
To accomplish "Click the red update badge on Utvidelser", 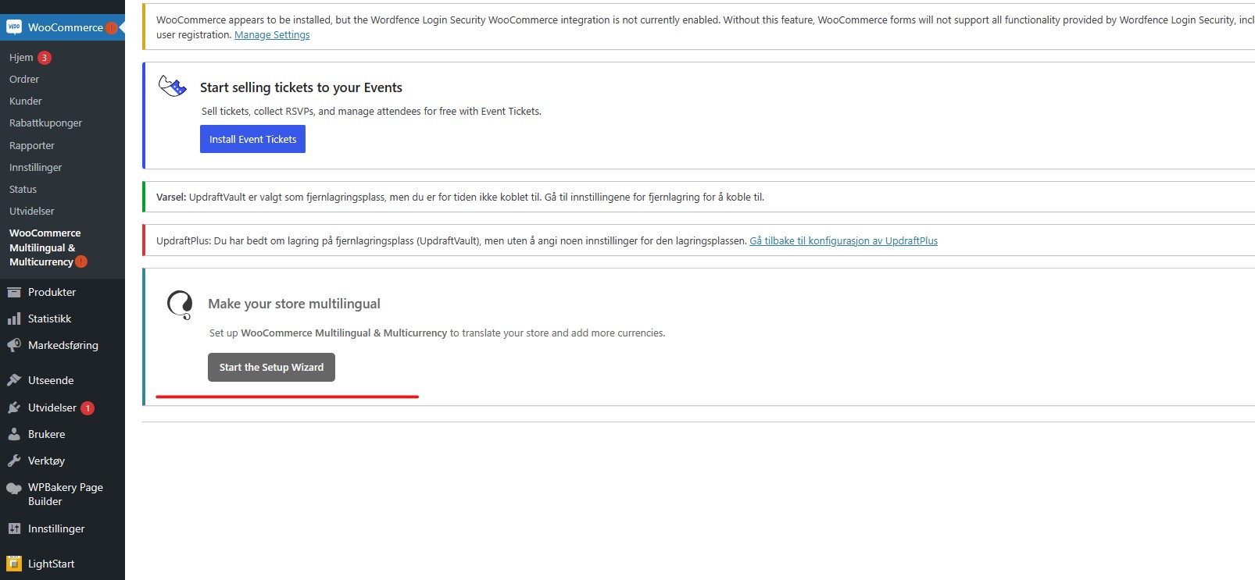I will click(88, 408).
